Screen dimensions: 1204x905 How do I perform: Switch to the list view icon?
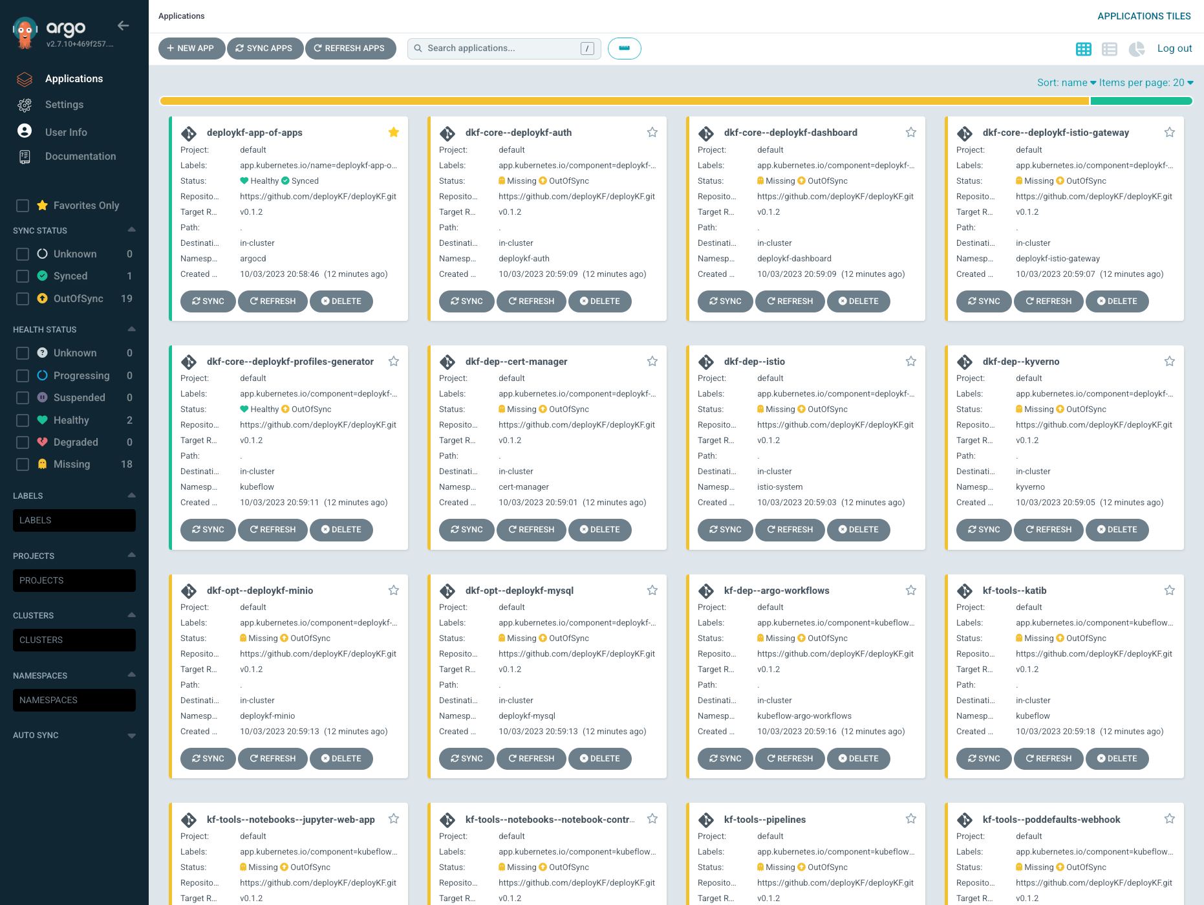pos(1110,49)
